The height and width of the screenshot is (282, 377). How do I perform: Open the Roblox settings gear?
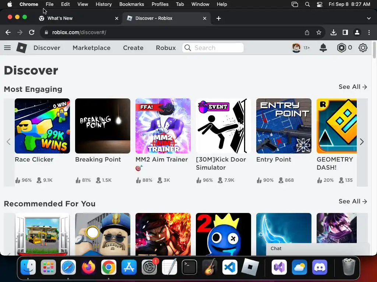point(363,48)
